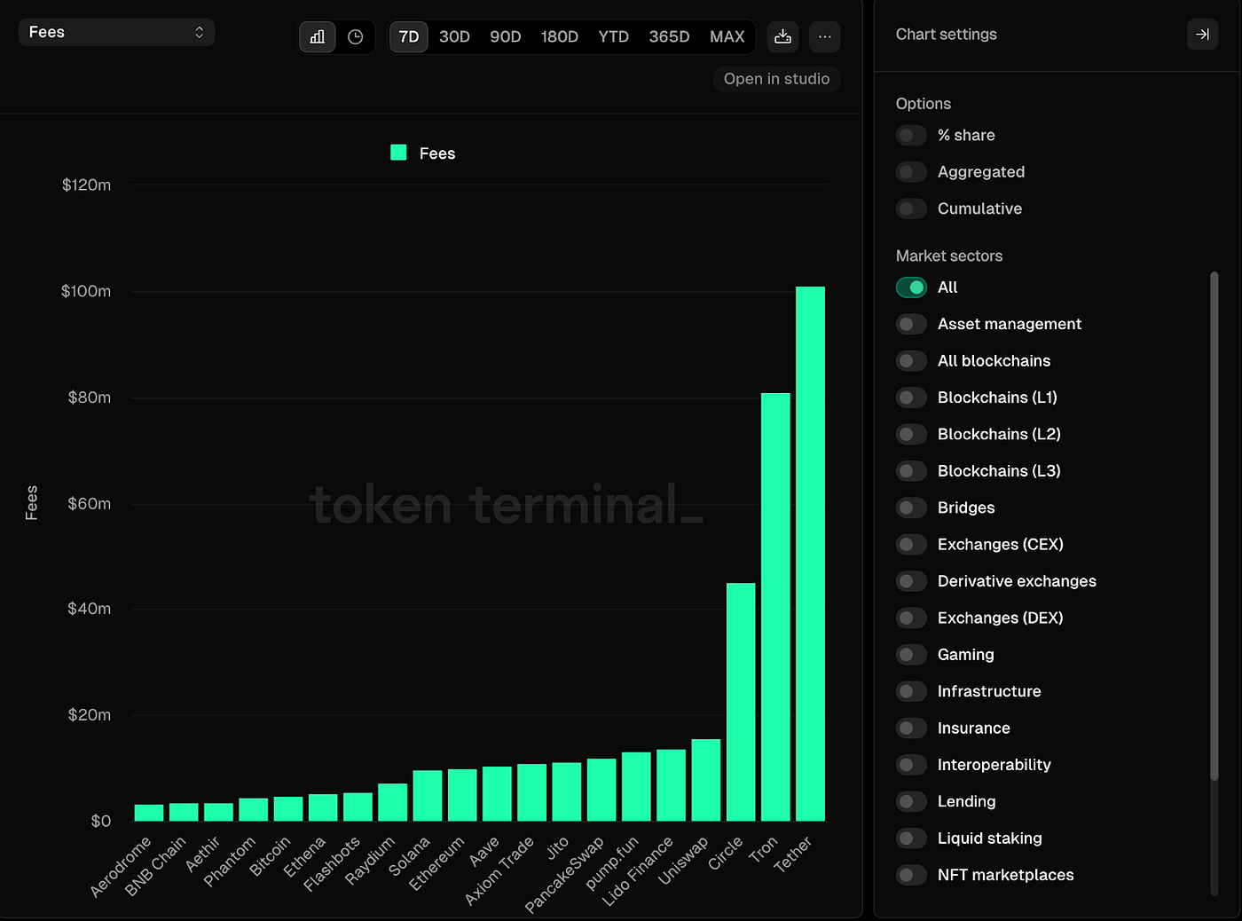The width and height of the screenshot is (1242, 921).
Task: Open the Fees metric dropdown
Action: point(116,32)
